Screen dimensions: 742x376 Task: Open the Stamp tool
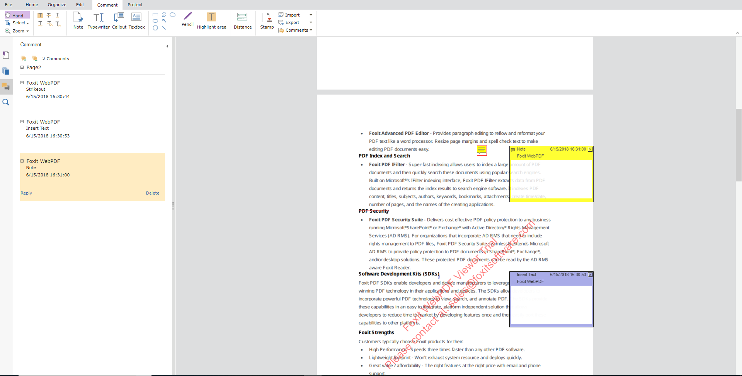pyautogui.click(x=267, y=21)
